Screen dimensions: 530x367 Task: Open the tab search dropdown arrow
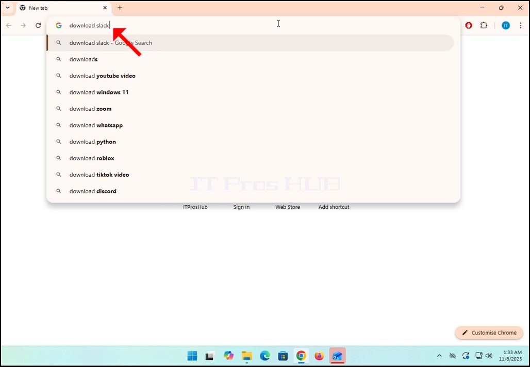(7, 8)
